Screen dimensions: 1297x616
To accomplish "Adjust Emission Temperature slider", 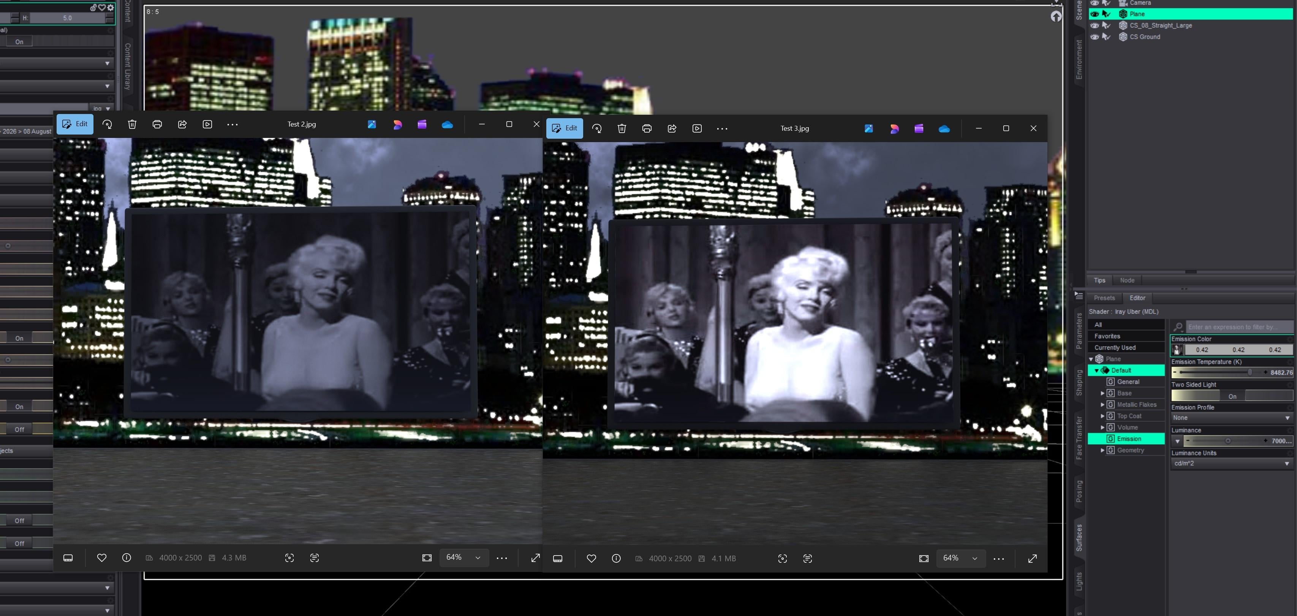I will [x=1249, y=372].
